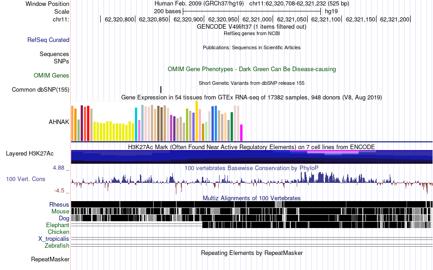The height and width of the screenshot is (270, 433).
Task: Click the Sequences SNPs track label
Action: 54,57
